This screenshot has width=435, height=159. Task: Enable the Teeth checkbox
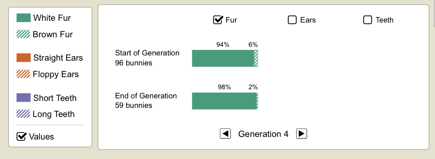coord(368,20)
